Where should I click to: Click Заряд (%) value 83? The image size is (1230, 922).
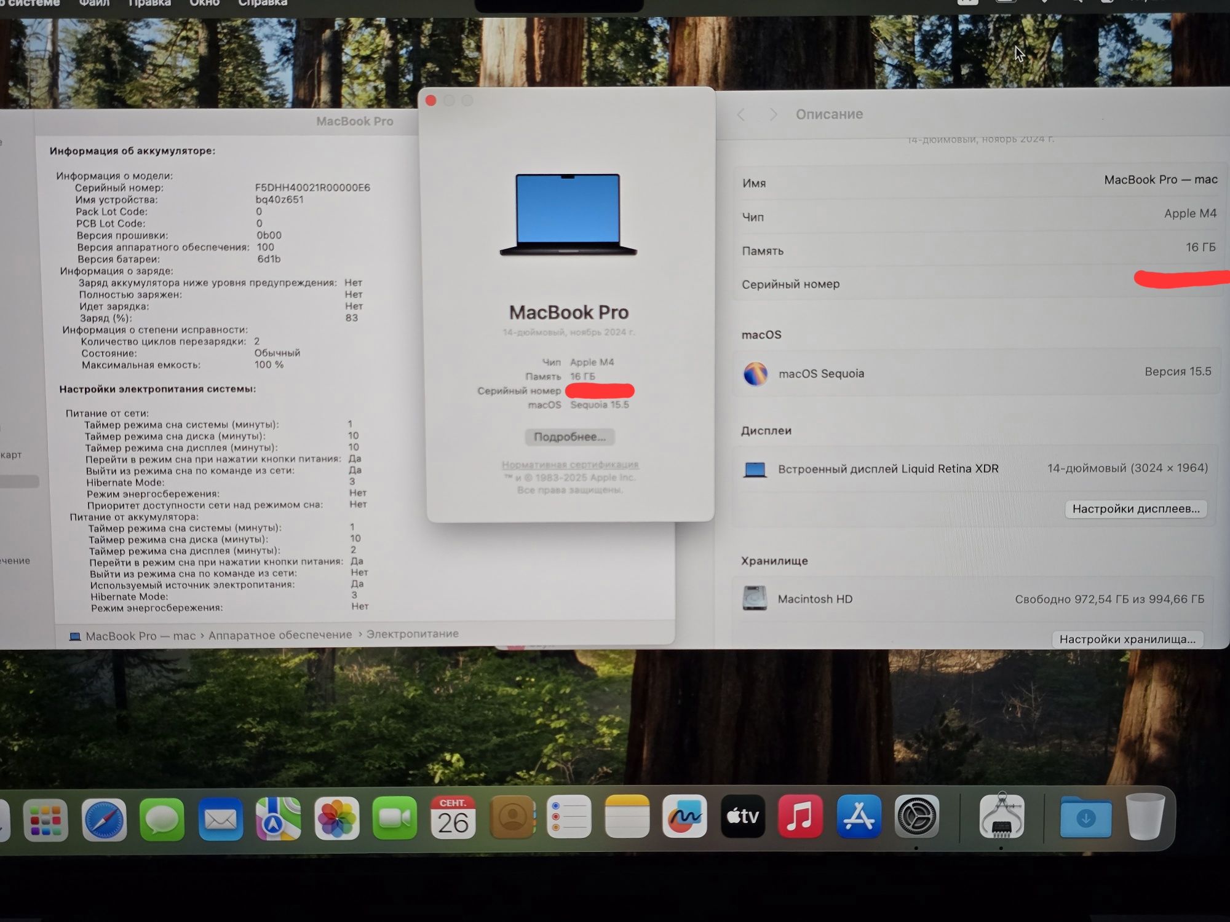(x=352, y=318)
